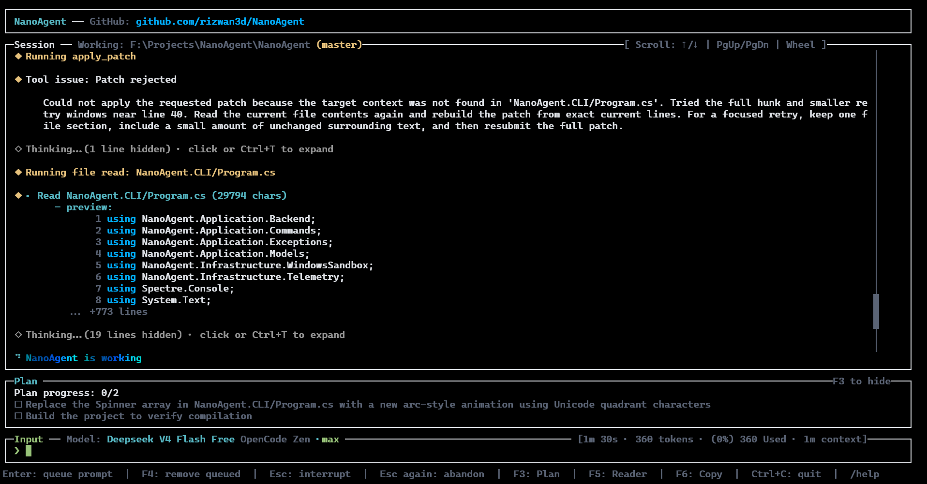Click the hollow diamond before 1 line hidden
Image resolution: width=927 pixels, height=484 pixels.
(18, 149)
